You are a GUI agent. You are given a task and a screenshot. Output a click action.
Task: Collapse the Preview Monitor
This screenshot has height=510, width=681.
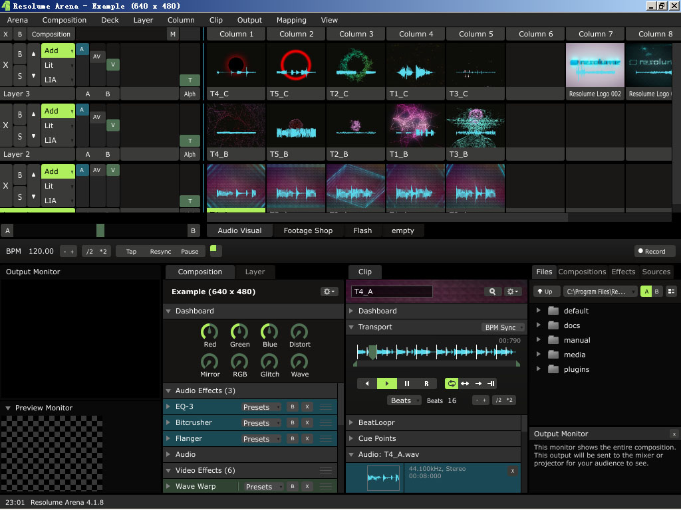(x=8, y=408)
